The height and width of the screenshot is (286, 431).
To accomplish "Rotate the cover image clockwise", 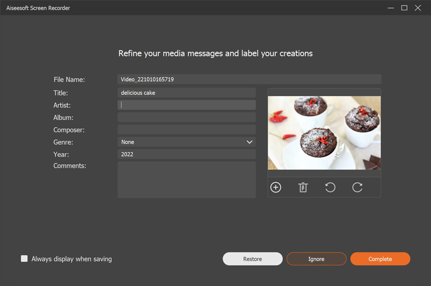I will (357, 187).
